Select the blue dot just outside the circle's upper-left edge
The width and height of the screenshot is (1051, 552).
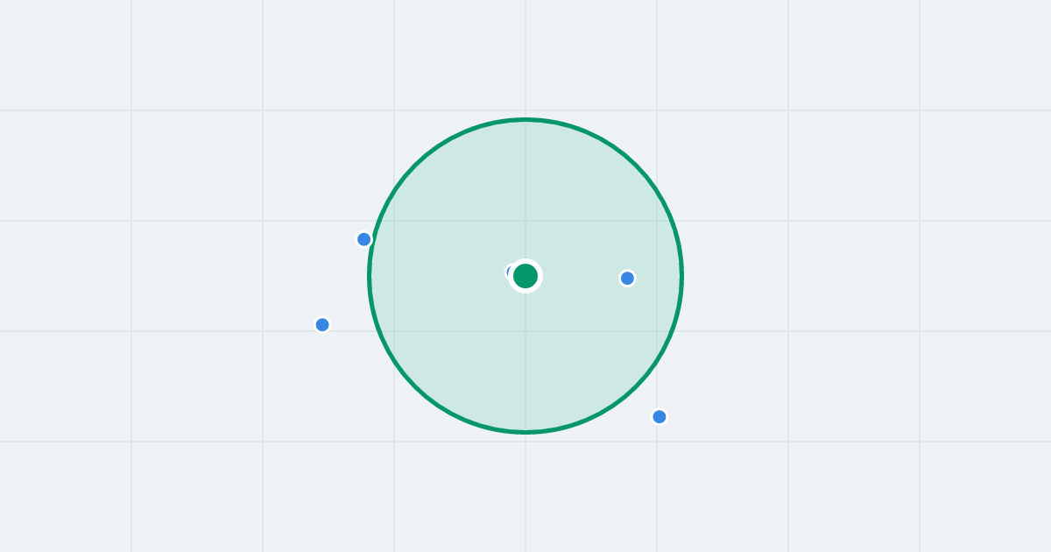tap(364, 239)
